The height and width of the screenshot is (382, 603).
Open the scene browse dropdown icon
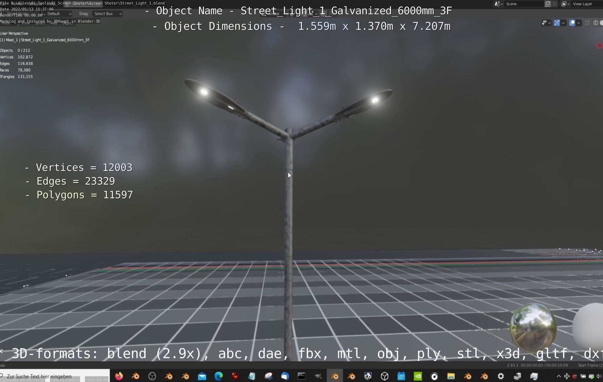tap(498, 4)
